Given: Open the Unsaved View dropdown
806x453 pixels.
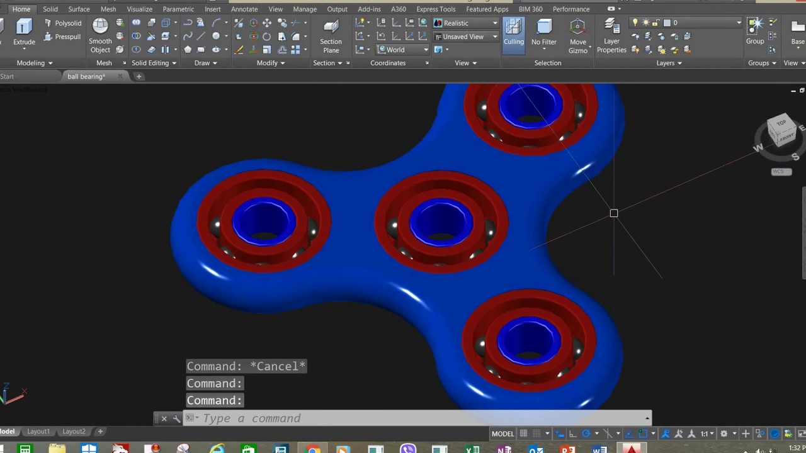Looking at the screenshot, I should [x=466, y=36].
